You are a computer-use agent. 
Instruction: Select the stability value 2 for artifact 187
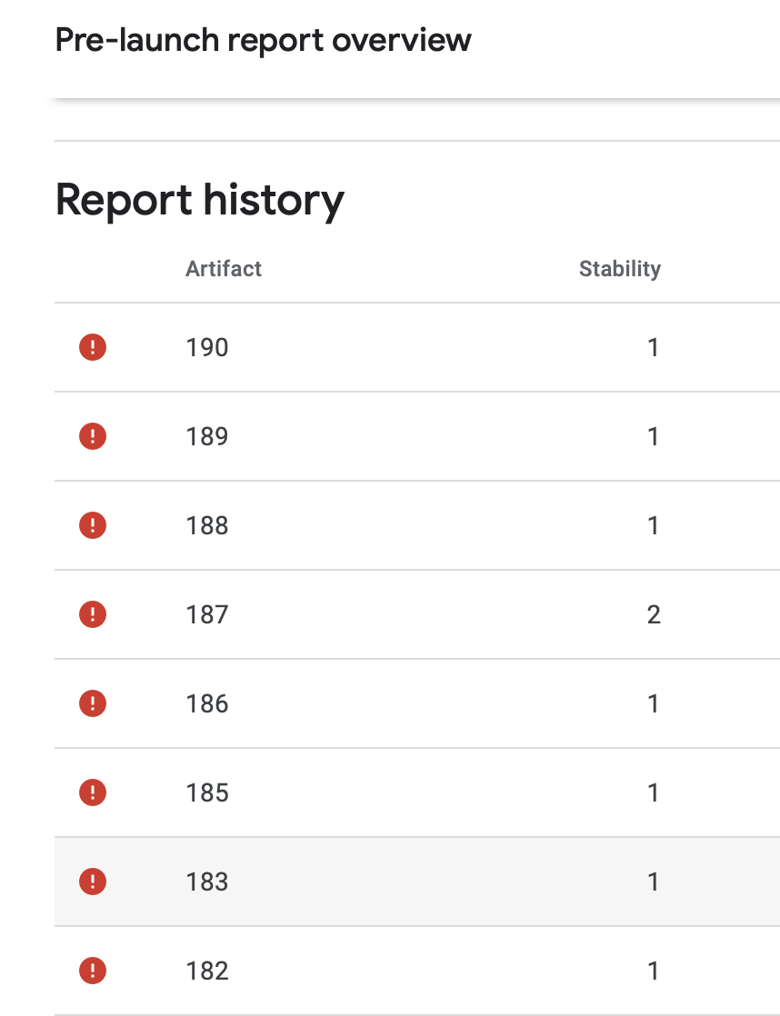coord(652,614)
